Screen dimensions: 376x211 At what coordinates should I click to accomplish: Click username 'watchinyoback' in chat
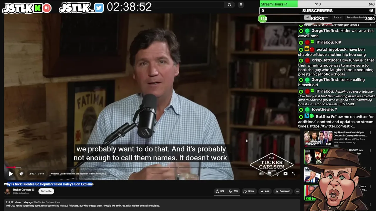pos(332,50)
